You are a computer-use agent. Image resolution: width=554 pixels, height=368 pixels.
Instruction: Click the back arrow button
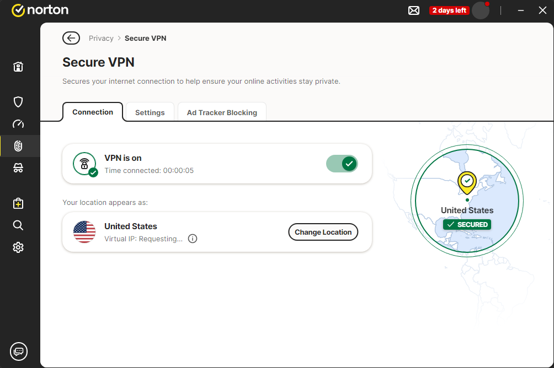pos(71,38)
